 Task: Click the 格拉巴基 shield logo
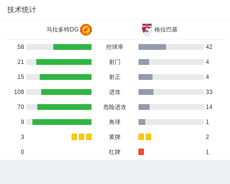coord(147,30)
